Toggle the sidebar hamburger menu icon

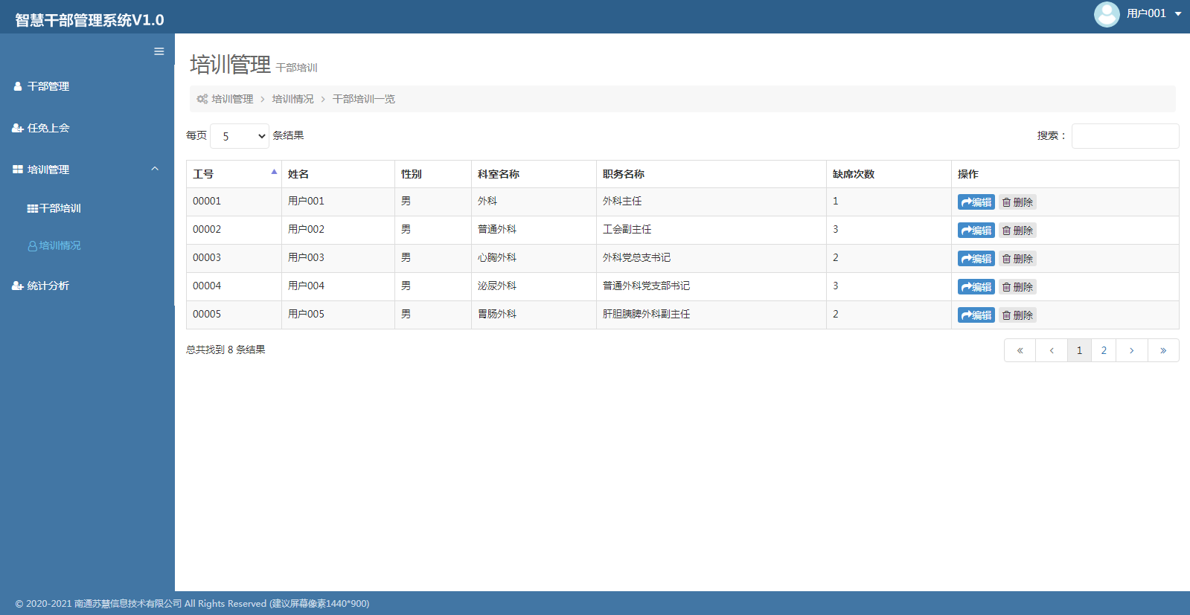click(x=159, y=51)
